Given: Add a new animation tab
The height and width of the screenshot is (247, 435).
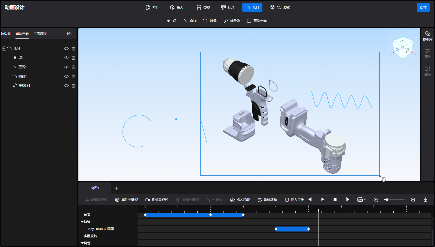Looking at the screenshot, I should pyautogui.click(x=117, y=188).
